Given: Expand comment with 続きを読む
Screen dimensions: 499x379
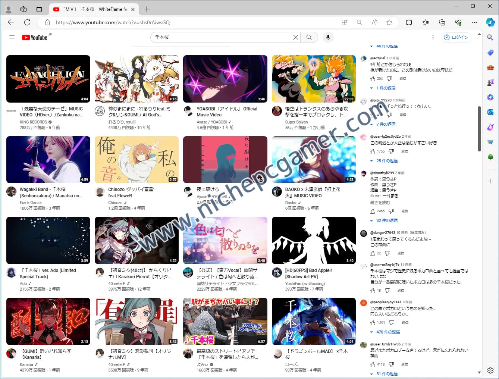Looking at the screenshot, I should pos(380,203).
